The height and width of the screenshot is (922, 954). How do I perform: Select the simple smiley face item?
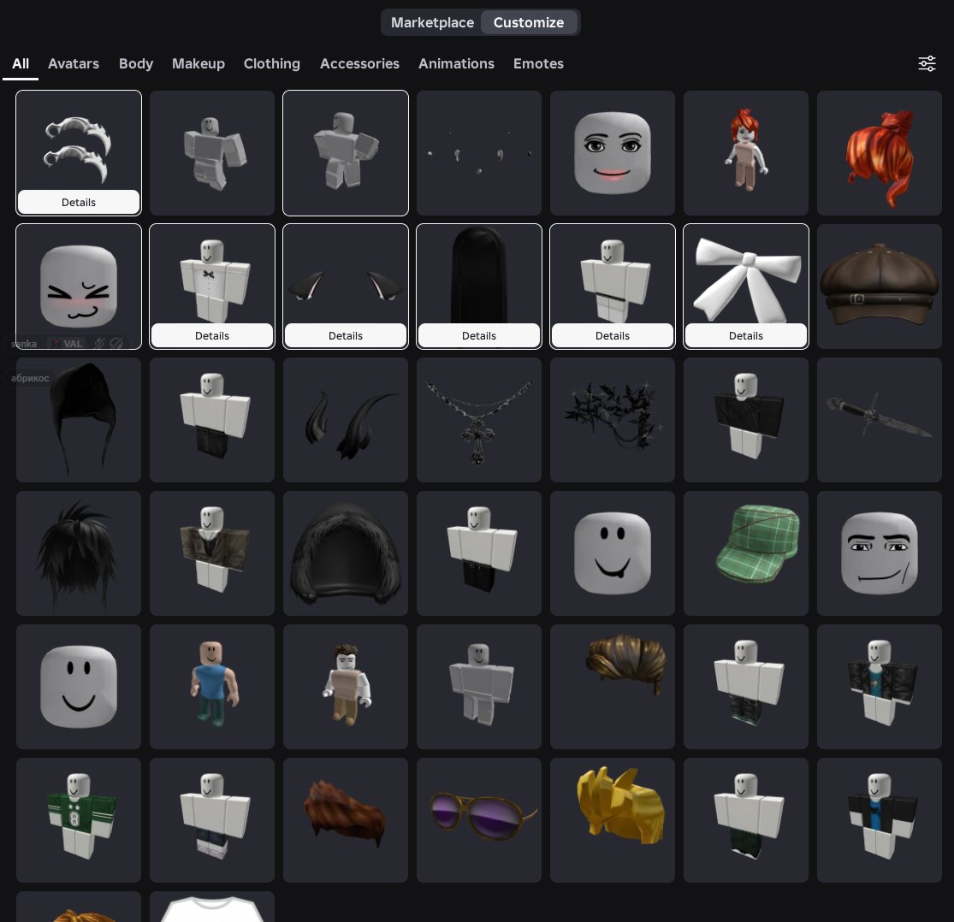click(x=79, y=687)
